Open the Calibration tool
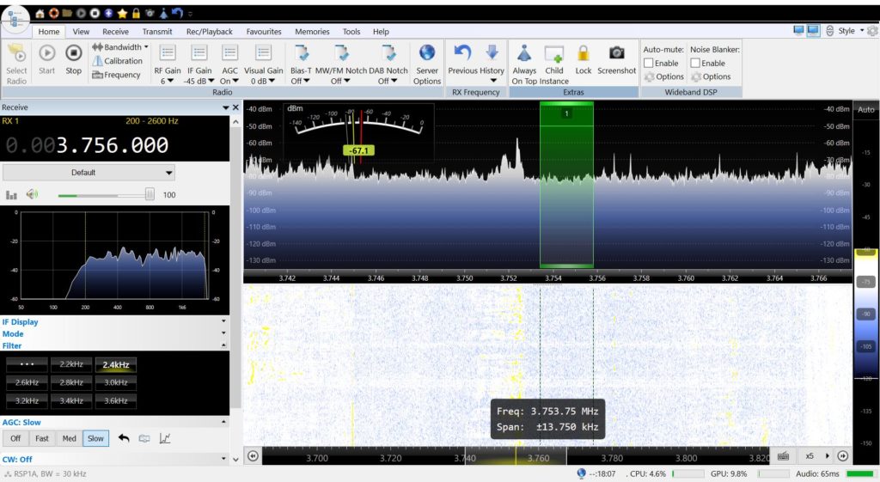The image size is (880, 482). 117,61
